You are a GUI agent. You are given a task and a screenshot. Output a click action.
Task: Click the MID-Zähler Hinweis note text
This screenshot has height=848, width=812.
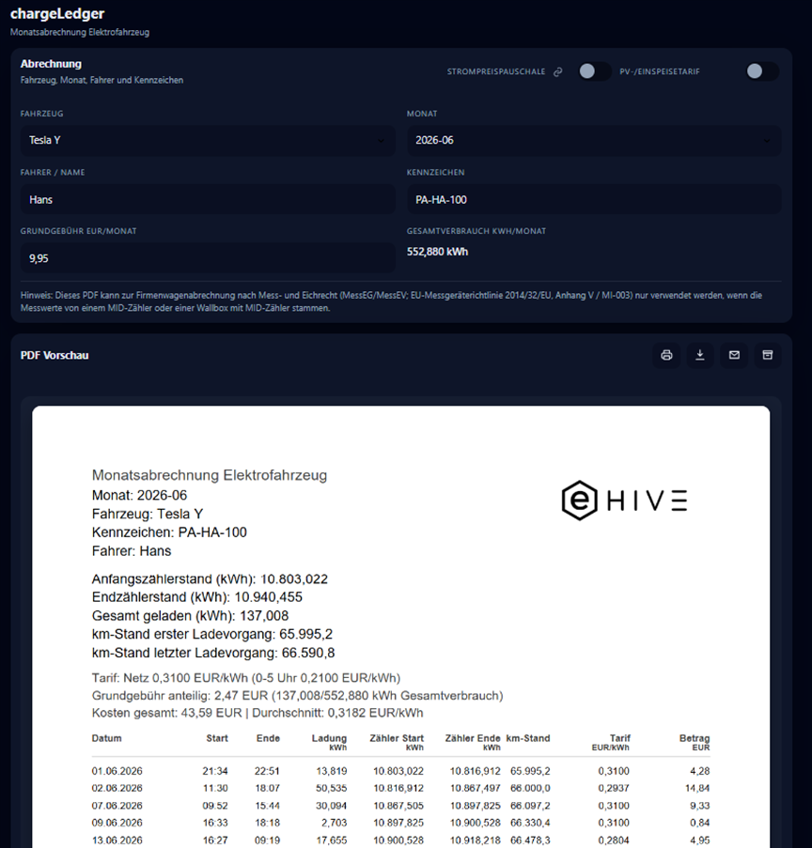pyautogui.click(x=391, y=301)
